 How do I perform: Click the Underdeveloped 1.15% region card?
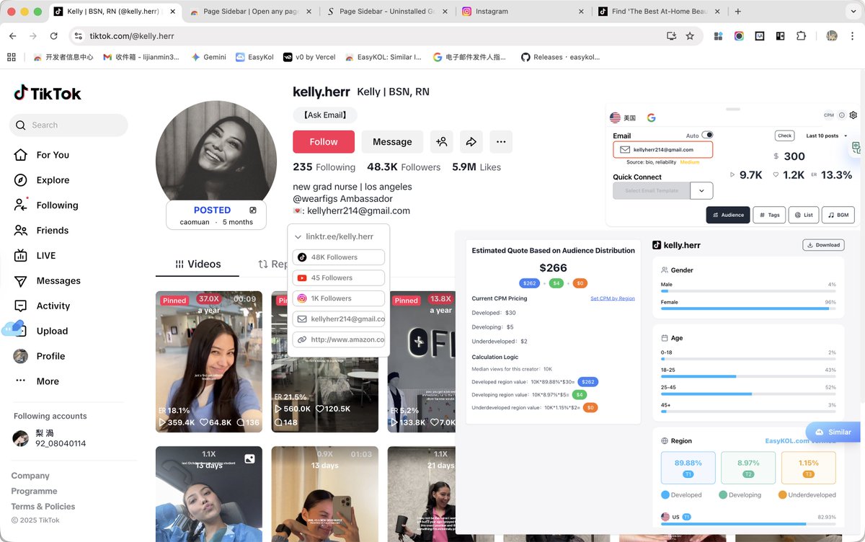(x=808, y=468)
